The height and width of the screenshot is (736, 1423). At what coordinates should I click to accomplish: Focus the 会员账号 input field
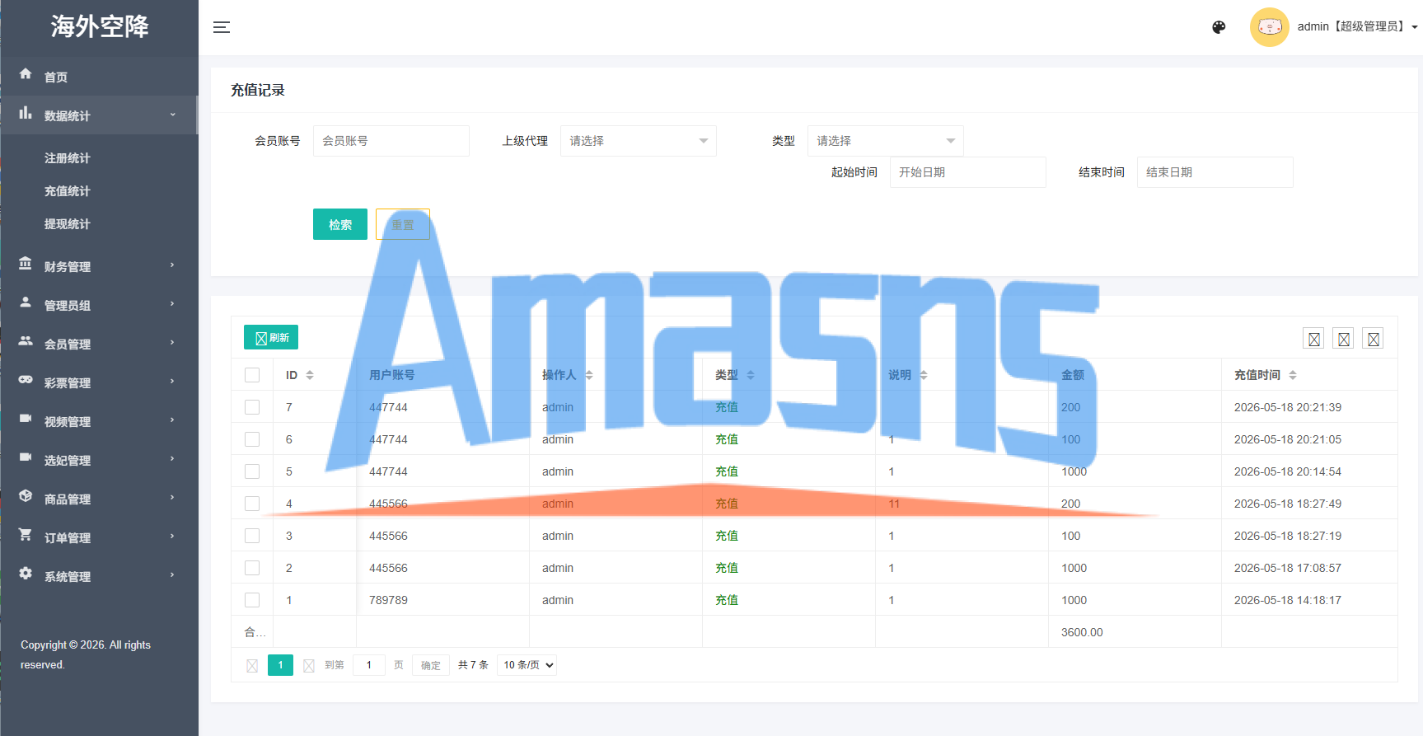(x=391, y=141)
